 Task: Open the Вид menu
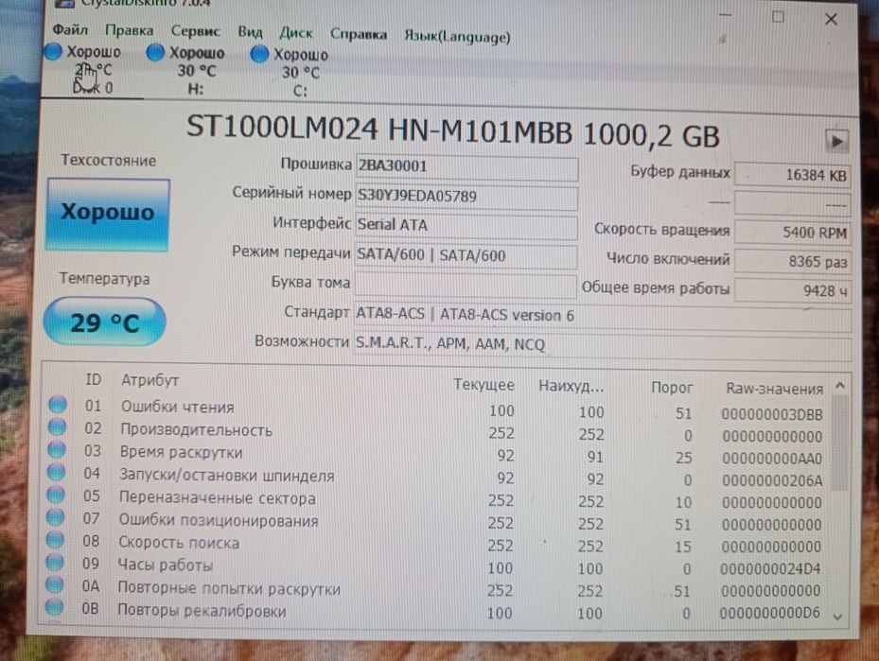250,32
